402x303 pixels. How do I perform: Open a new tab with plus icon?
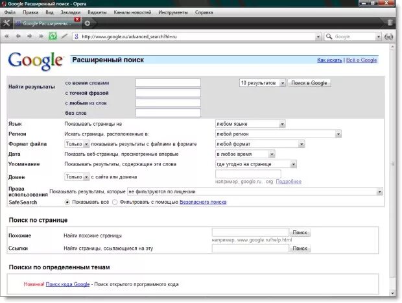[x=87, y=23]
